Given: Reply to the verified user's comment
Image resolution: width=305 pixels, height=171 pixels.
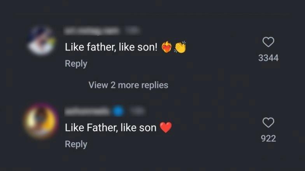Looking at the screenshot, I should tap(76, 144).
